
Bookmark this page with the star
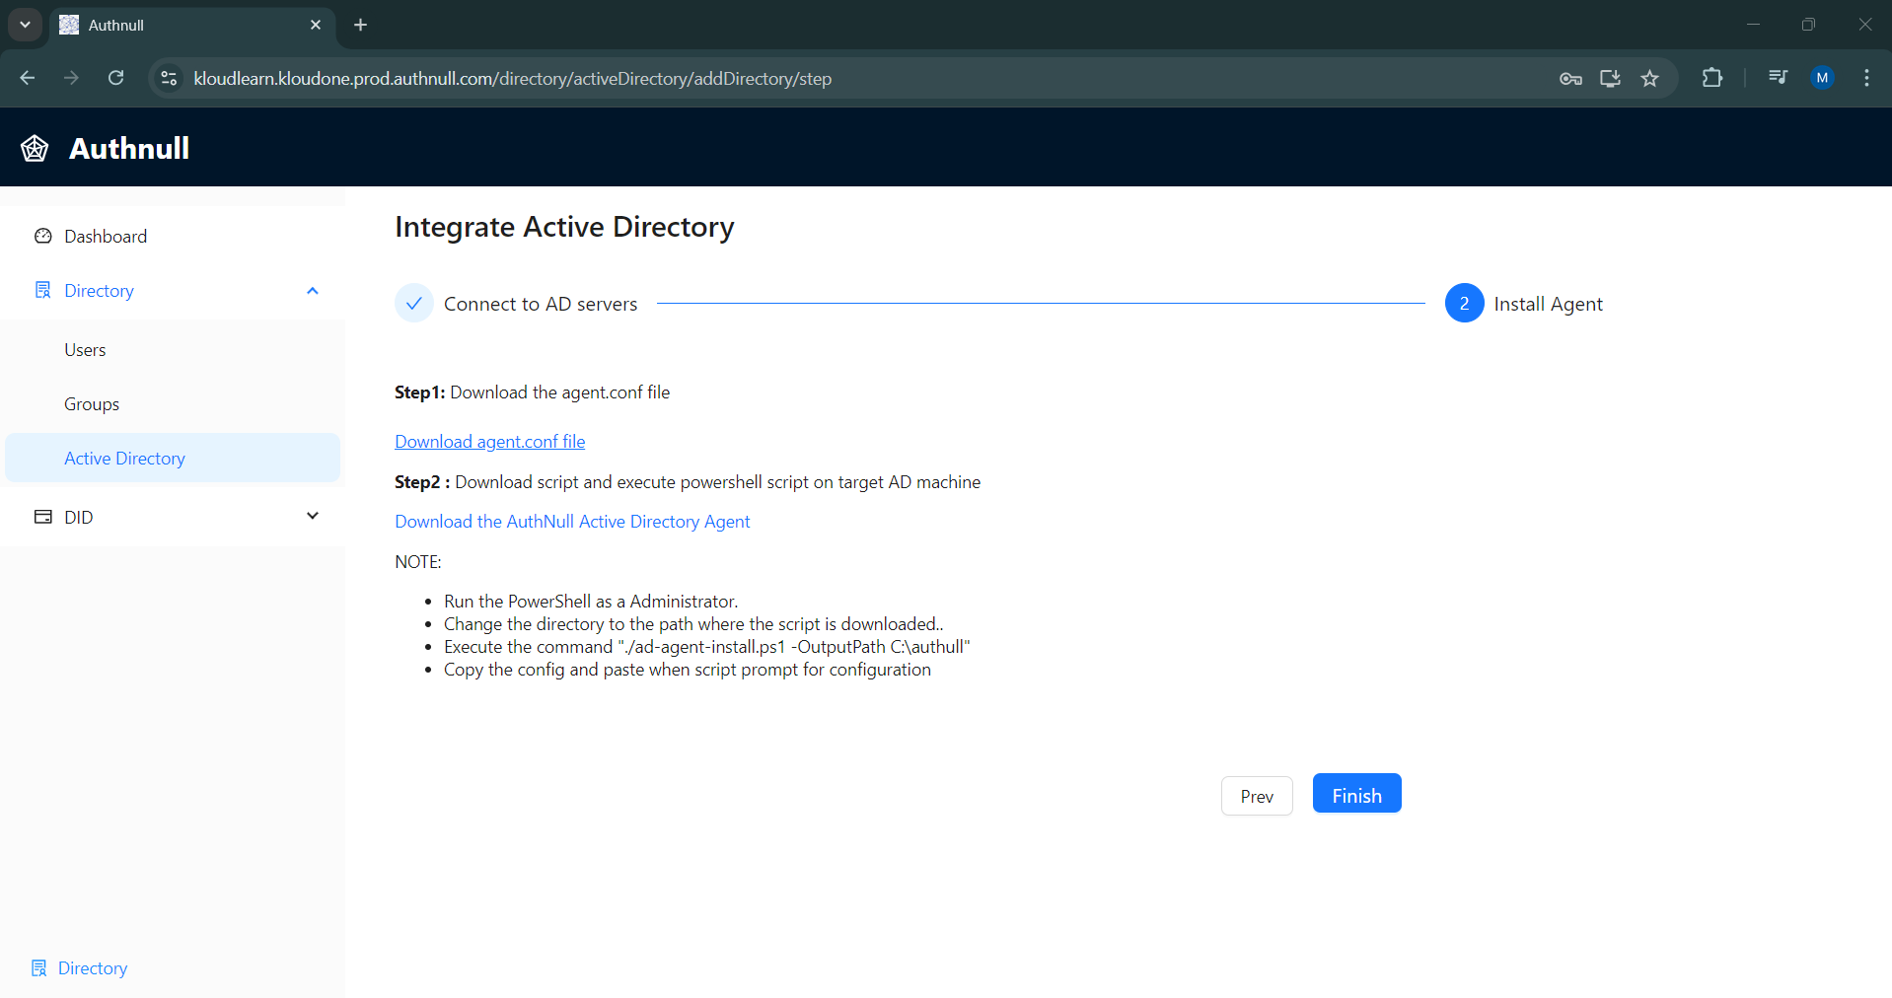[1649, 78]
